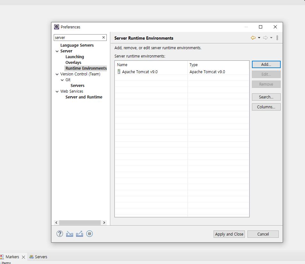Click the Remove button

click(266, 84)
